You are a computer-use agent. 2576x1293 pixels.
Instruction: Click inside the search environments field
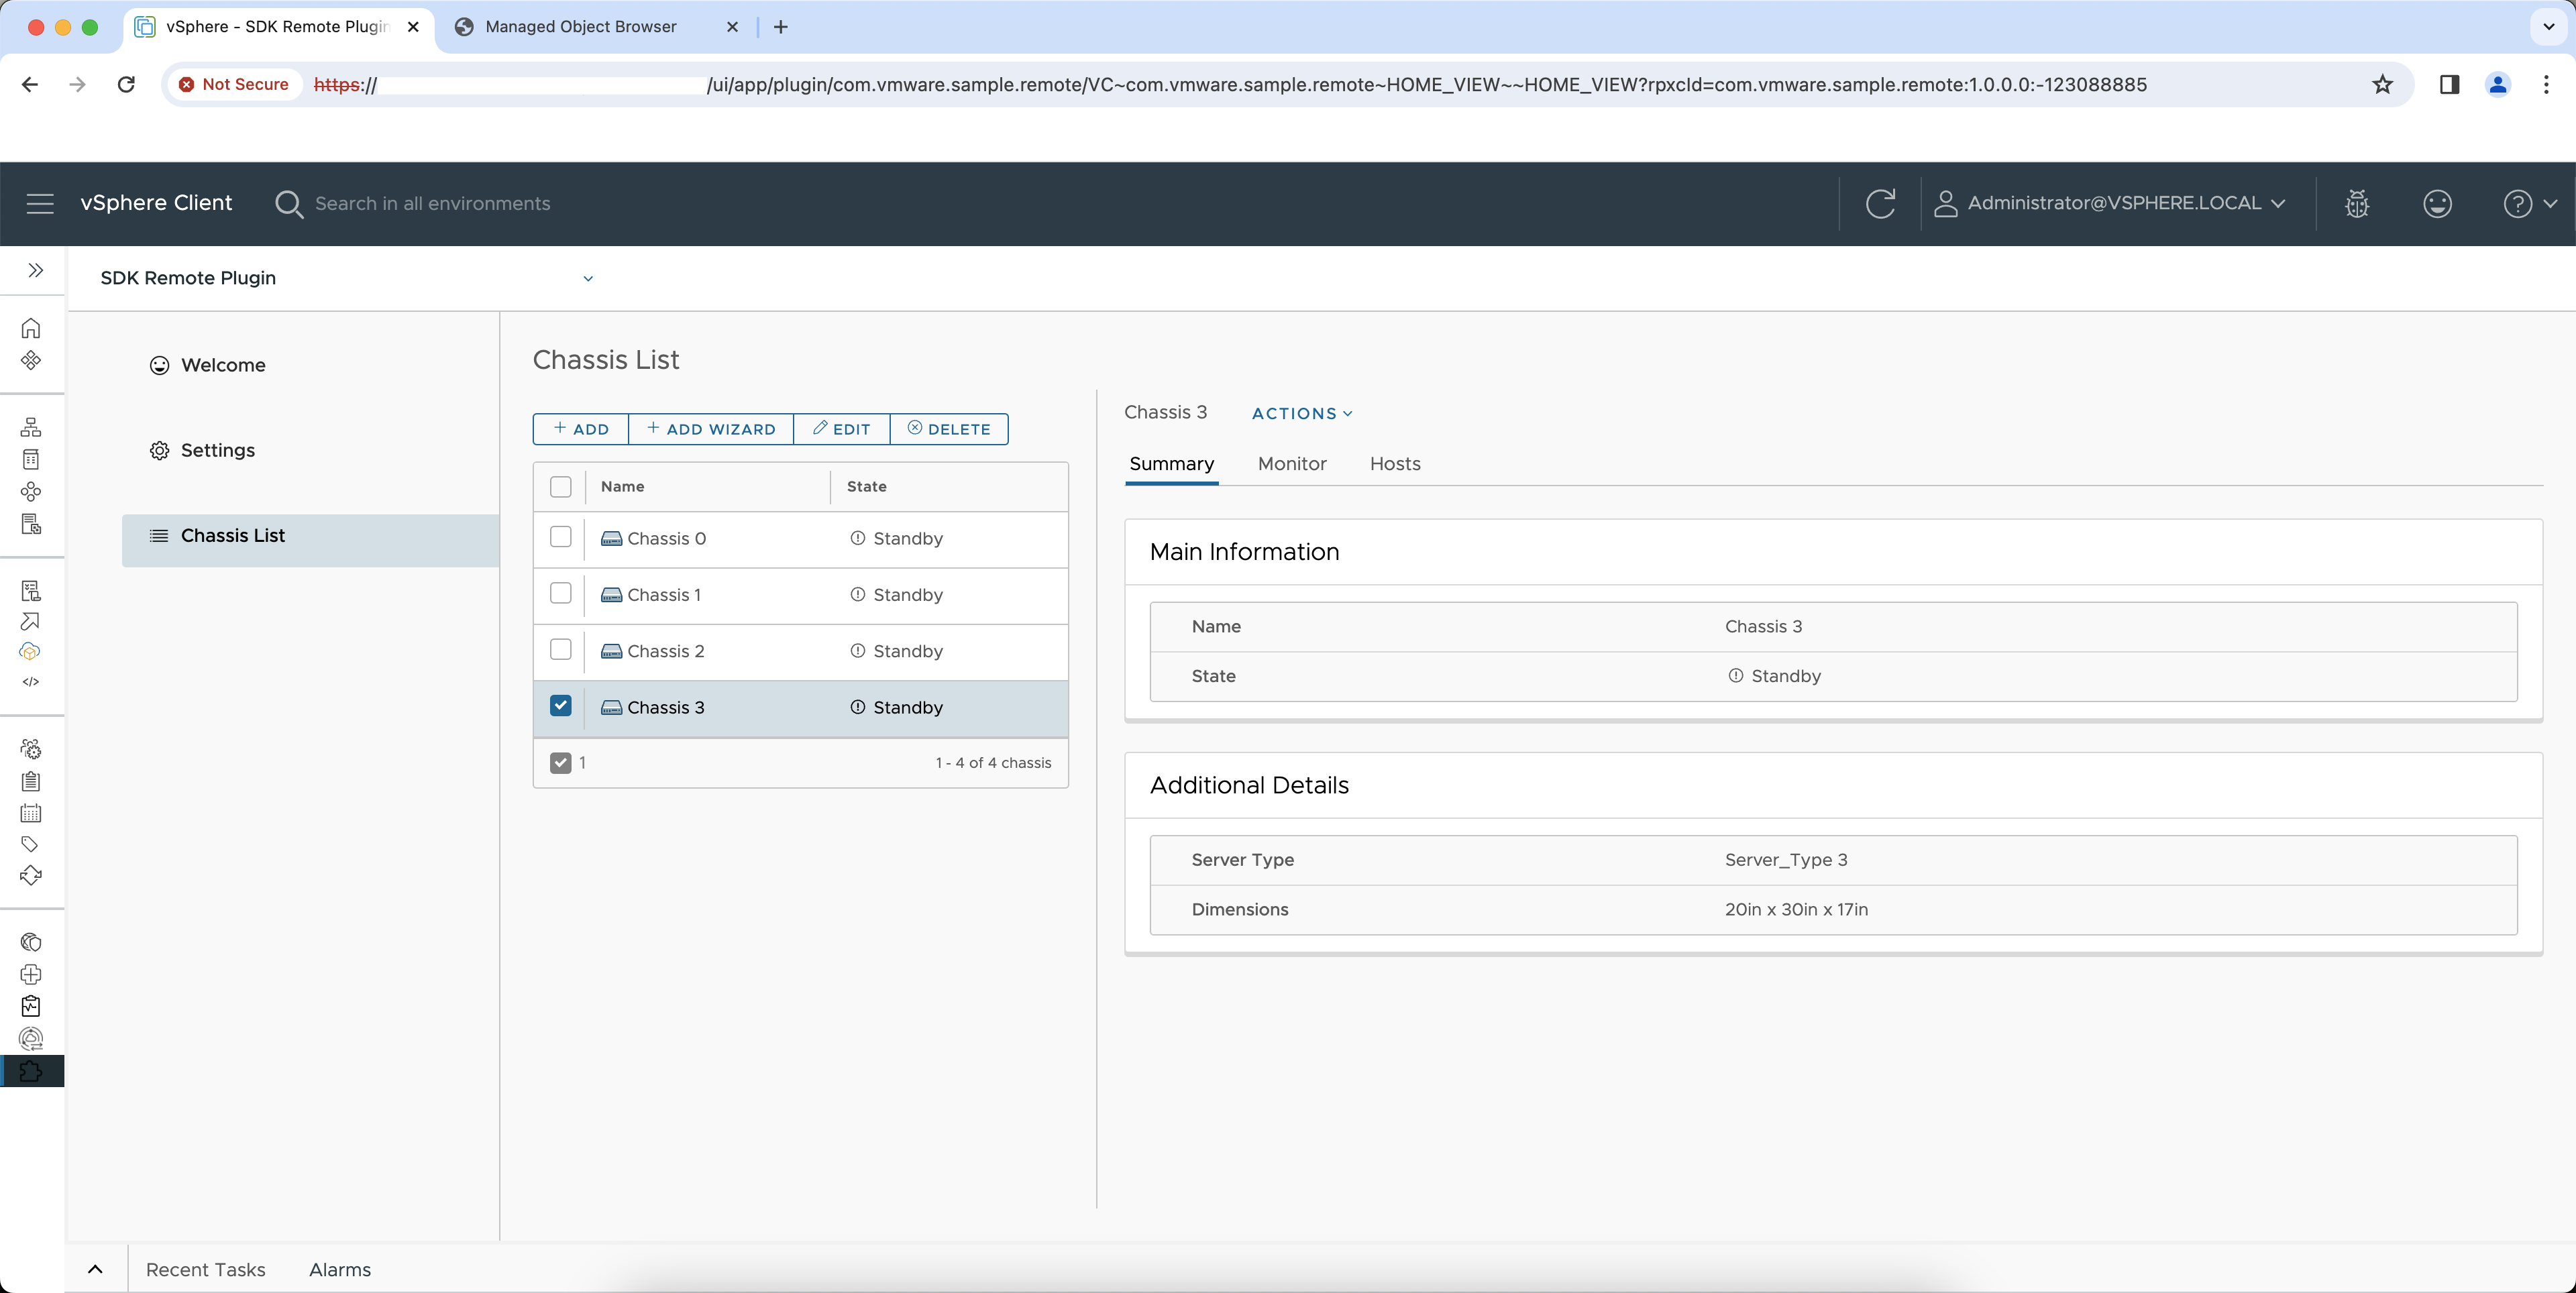432,203
